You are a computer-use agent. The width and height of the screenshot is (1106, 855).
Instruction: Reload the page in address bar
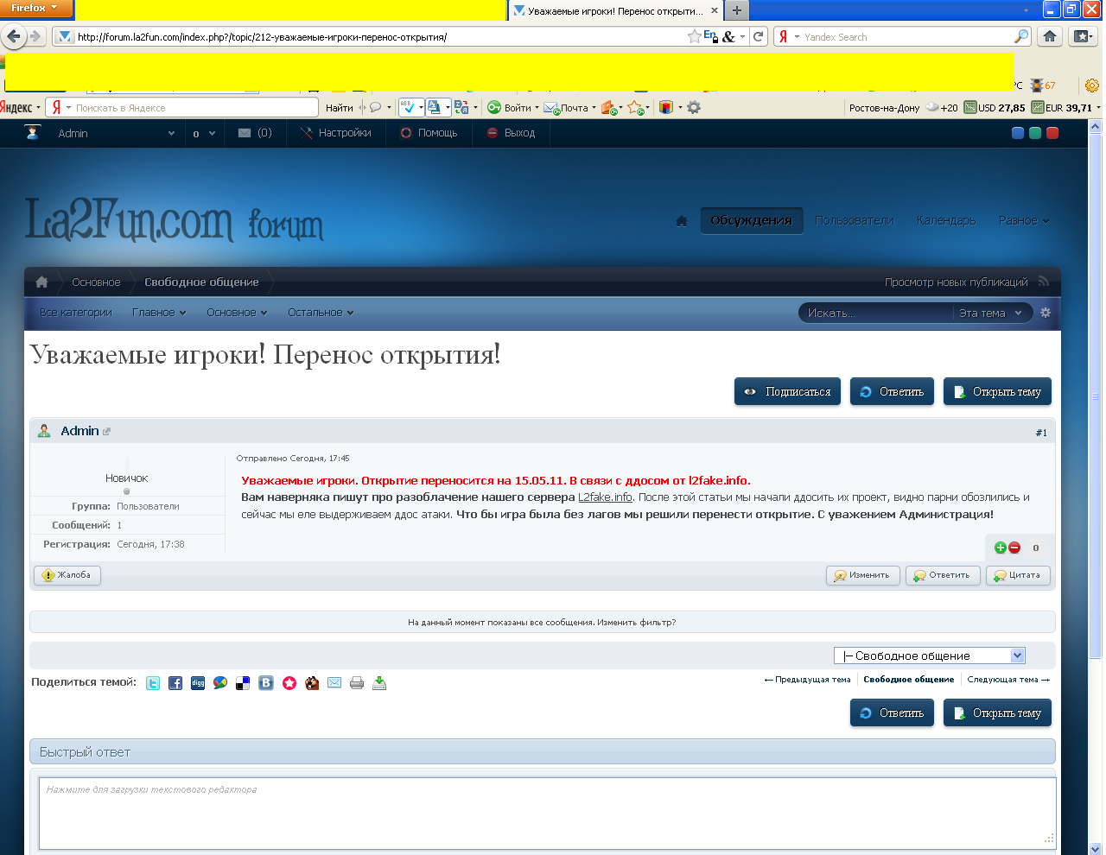[758, 36]
